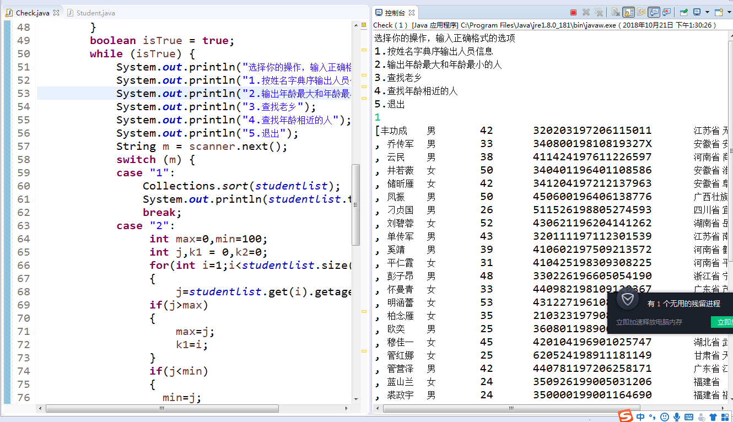The height and width of the screenshot is (422, 733).
Task: Toggle punctuation mode in Sogou bar
Action: [x=653, y=417]
